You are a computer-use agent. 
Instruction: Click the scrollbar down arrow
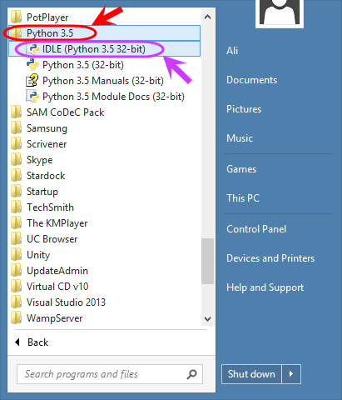click(x=207, y=318)
